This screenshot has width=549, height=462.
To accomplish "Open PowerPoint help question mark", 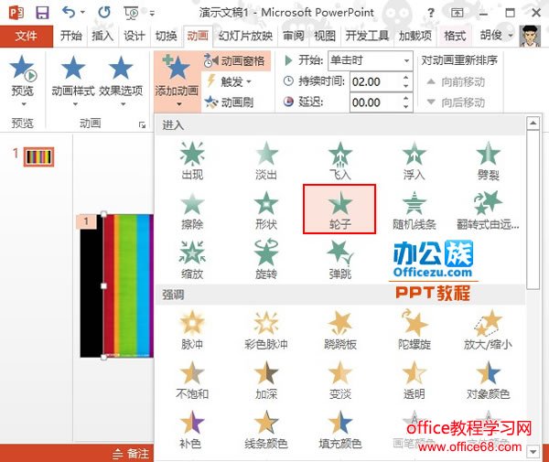I will (431, 13).
